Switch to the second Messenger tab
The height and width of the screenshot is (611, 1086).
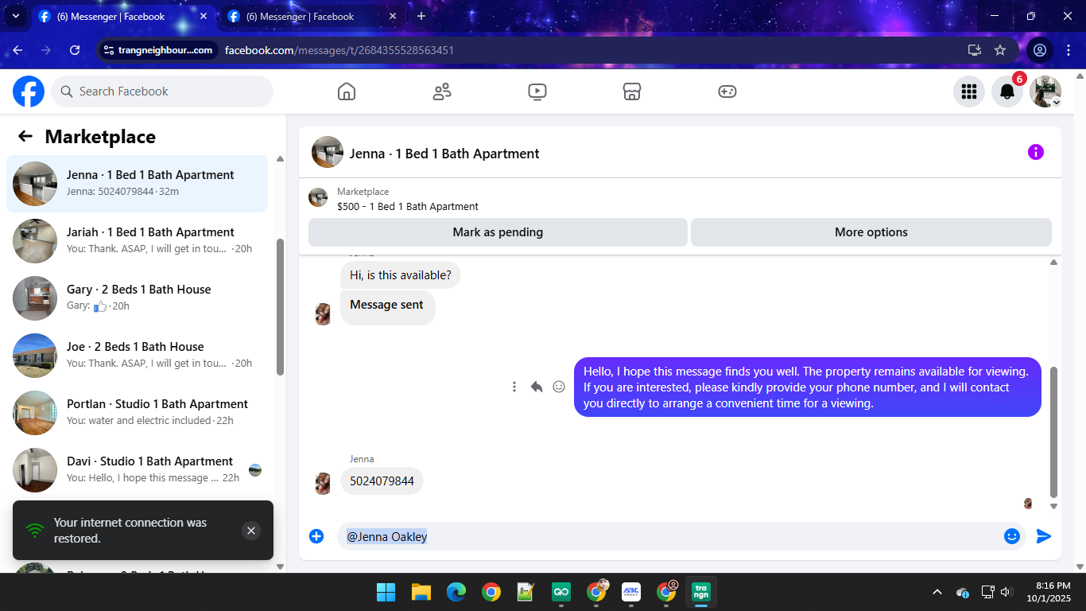click(x=311, y=16)
